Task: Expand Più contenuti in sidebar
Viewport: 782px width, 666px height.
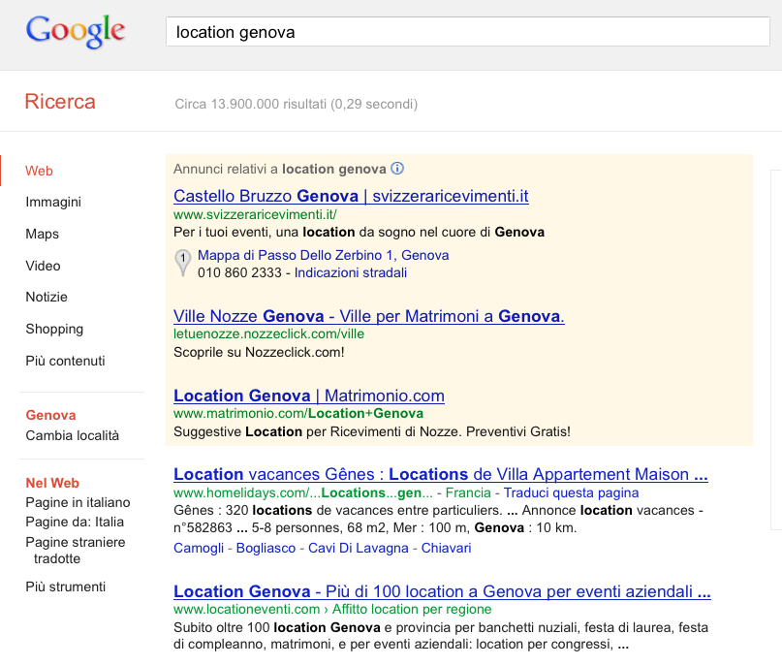Action: click(65, 361)
